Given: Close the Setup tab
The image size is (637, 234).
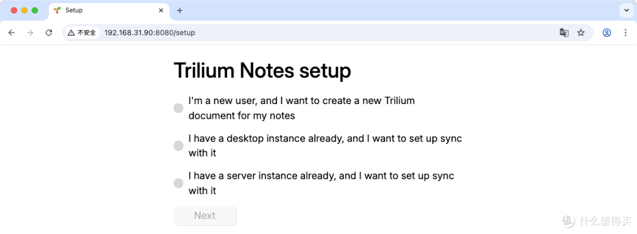Looking at the screenshot, I should (161, 11).
